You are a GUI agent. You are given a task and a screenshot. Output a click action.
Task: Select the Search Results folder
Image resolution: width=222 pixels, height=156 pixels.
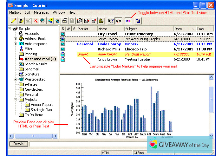[36, 64]
